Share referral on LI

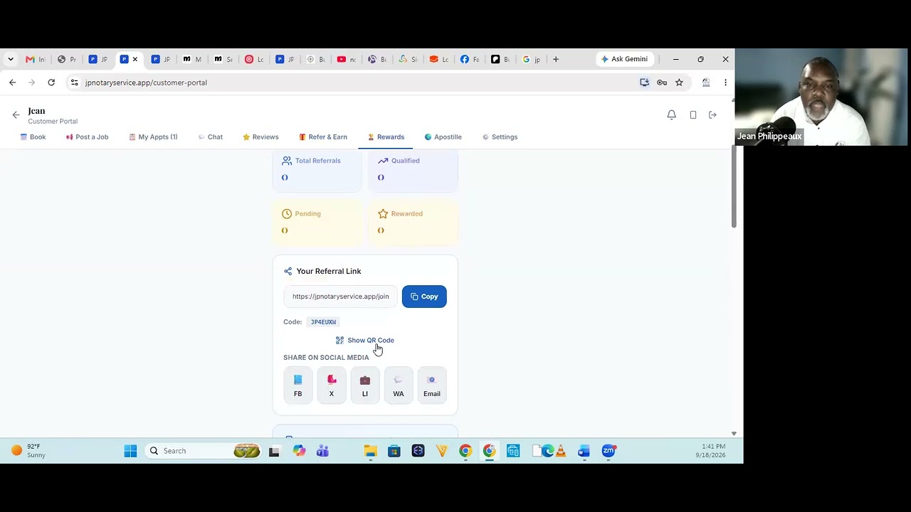click(365, 385)
